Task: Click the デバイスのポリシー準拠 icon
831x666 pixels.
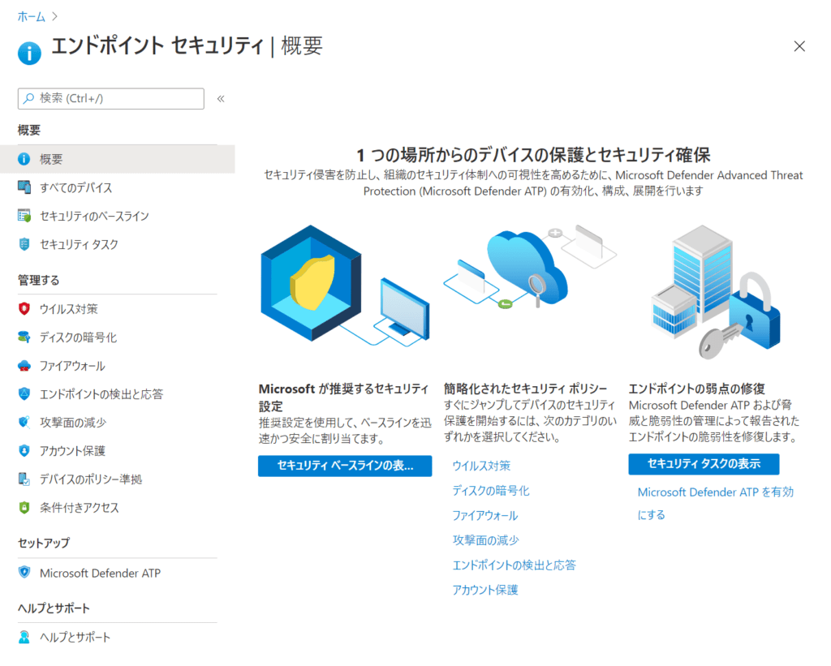Action: [x=24, y=479]
